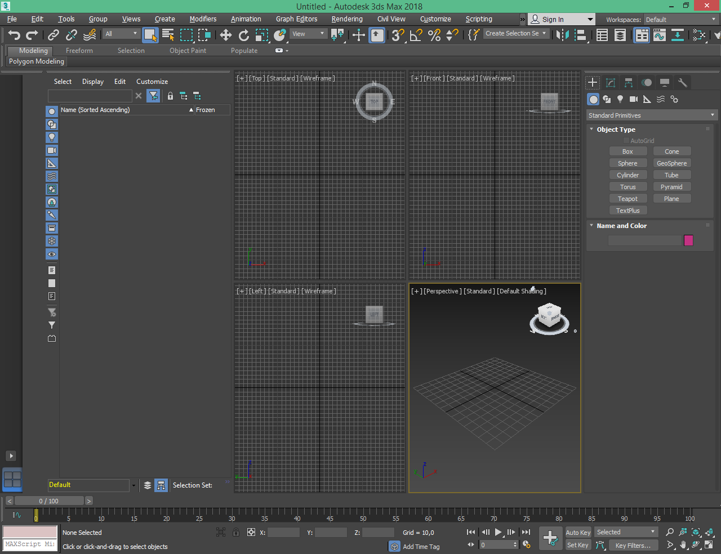Screen dimensions: 721x554
Task: Switch to the Freeform ribbon tab
Action: point(79,51)
